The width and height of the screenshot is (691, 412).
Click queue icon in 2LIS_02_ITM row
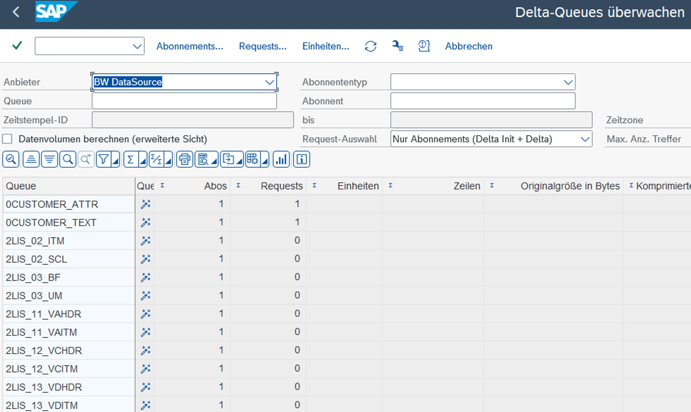point(146,241)
